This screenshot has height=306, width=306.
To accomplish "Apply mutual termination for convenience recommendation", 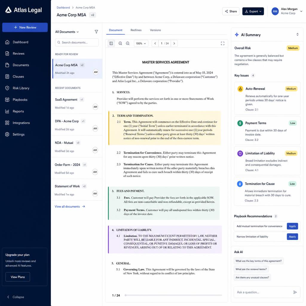I will [292, 226].
